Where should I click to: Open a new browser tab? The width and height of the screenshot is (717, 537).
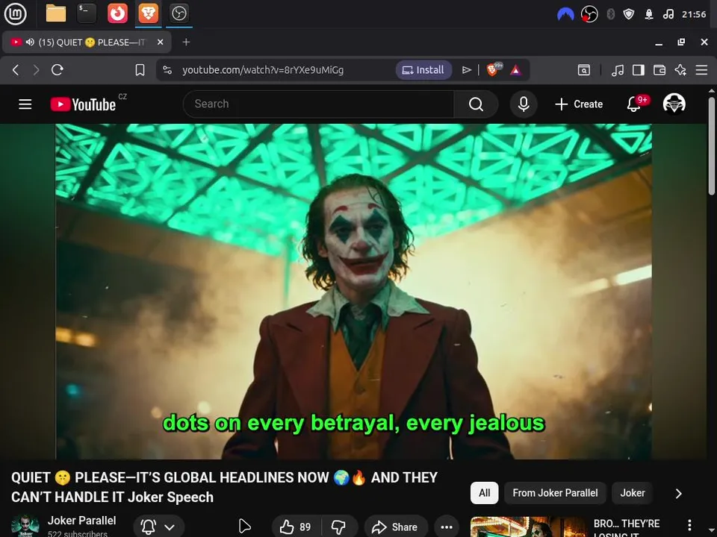pos(186,43)
